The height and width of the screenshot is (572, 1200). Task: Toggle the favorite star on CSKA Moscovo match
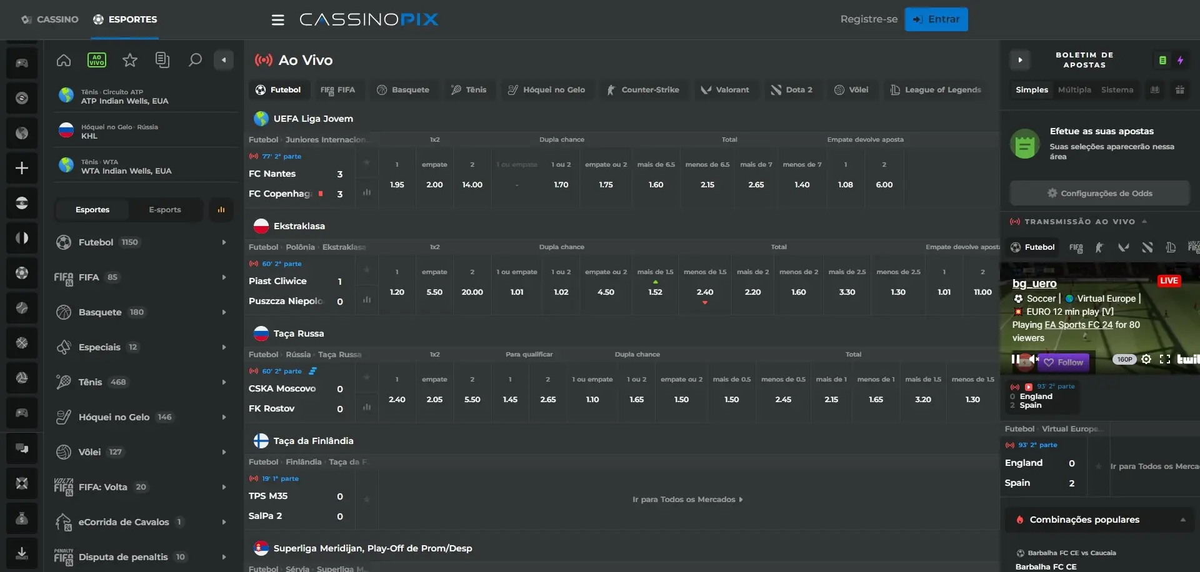(x=367, y=377)
